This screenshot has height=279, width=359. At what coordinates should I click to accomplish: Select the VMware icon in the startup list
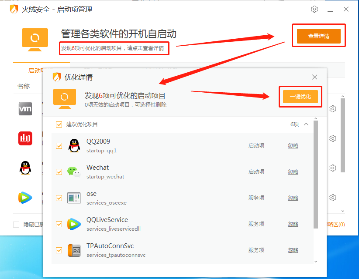[x=25, y=109]
